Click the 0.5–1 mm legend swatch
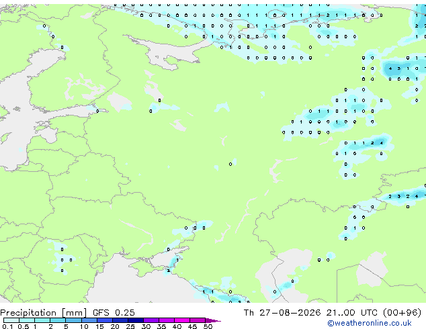The image size is (426, 329). [27, 320]
